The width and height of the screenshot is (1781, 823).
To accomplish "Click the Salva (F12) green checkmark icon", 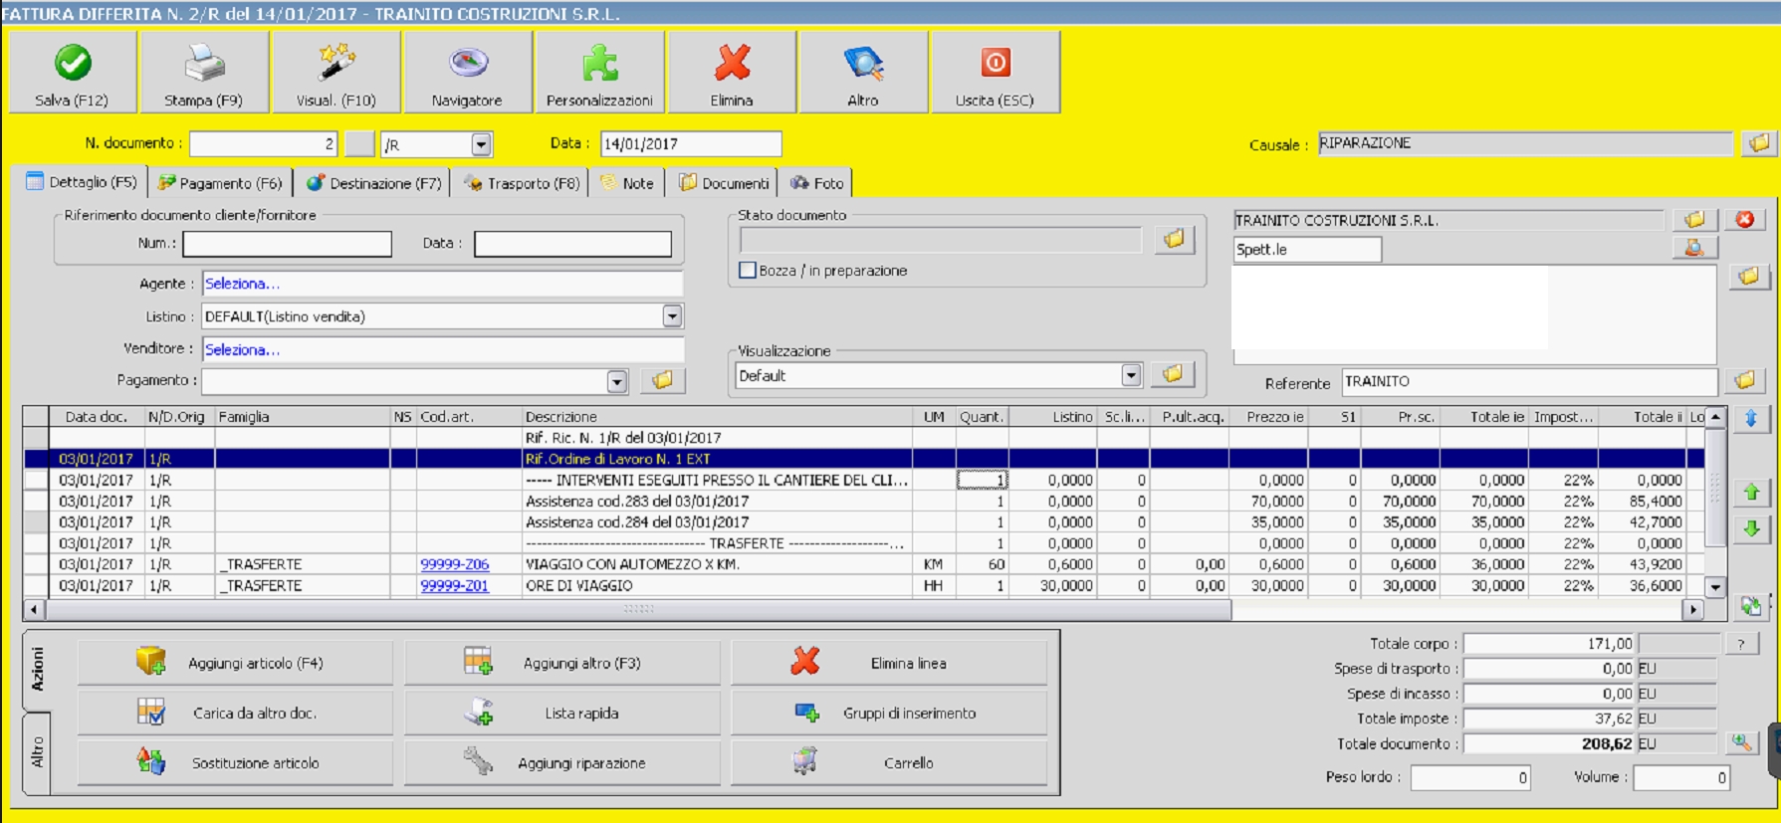I will (x=72, y=64).
